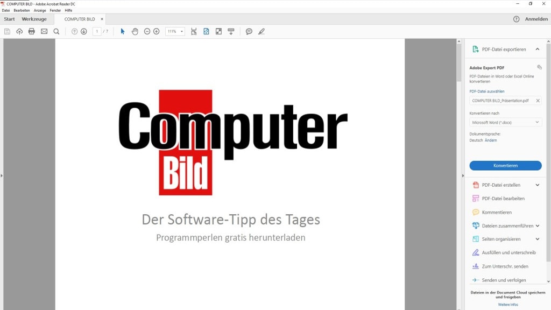Zoom in with plus icon

point(157,32)
